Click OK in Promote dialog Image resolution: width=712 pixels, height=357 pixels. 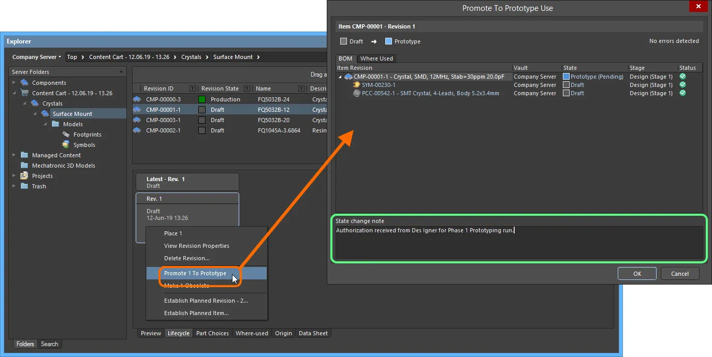coord(637,274)
